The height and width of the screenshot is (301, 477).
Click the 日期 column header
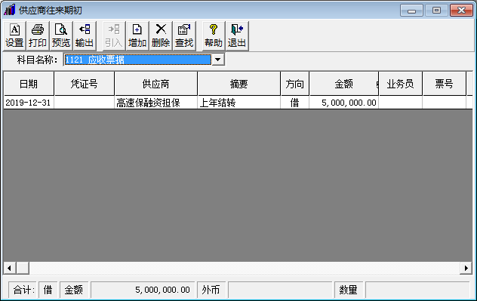point(29,84)
